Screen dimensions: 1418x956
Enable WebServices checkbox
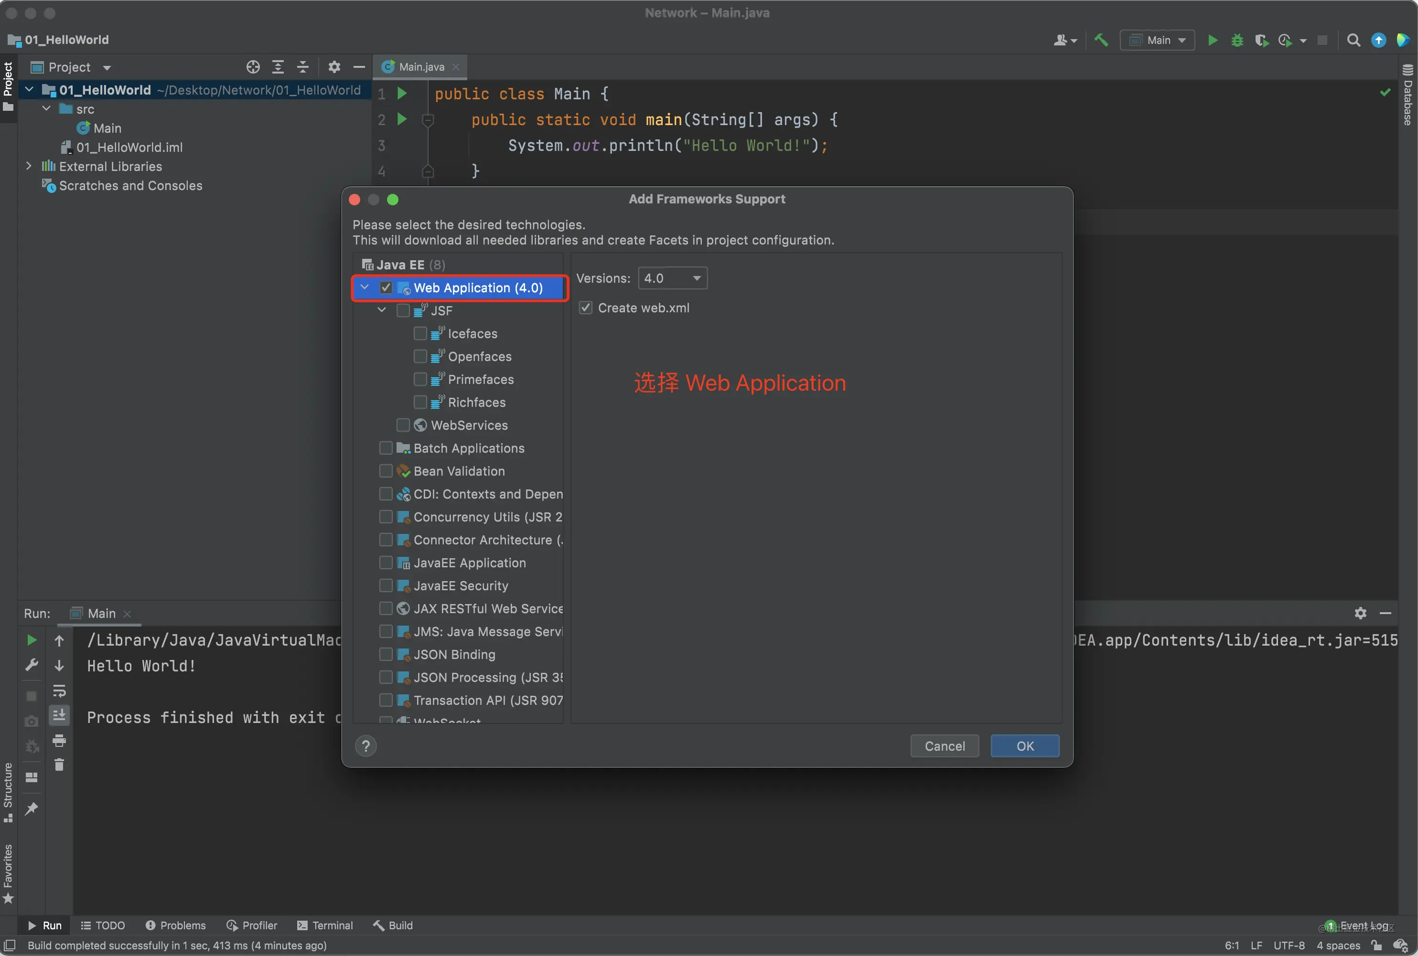coord(403,425)
